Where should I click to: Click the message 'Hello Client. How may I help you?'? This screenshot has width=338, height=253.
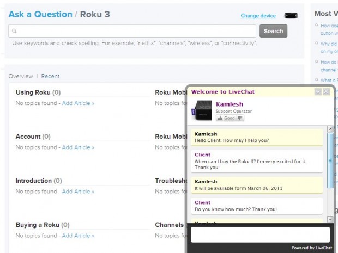232,140
